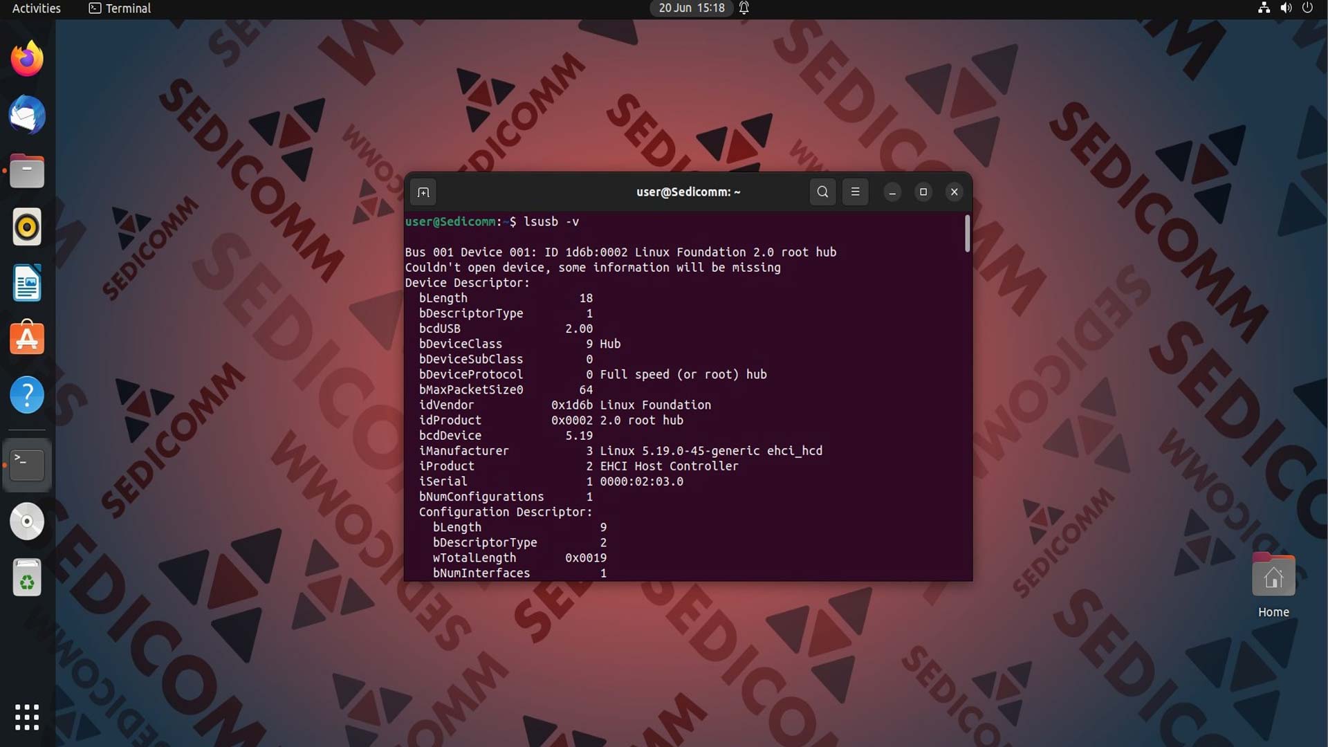1328x747 pixels.
Task: Click the 'iManufacturer' row
Action: coord(620,450)
